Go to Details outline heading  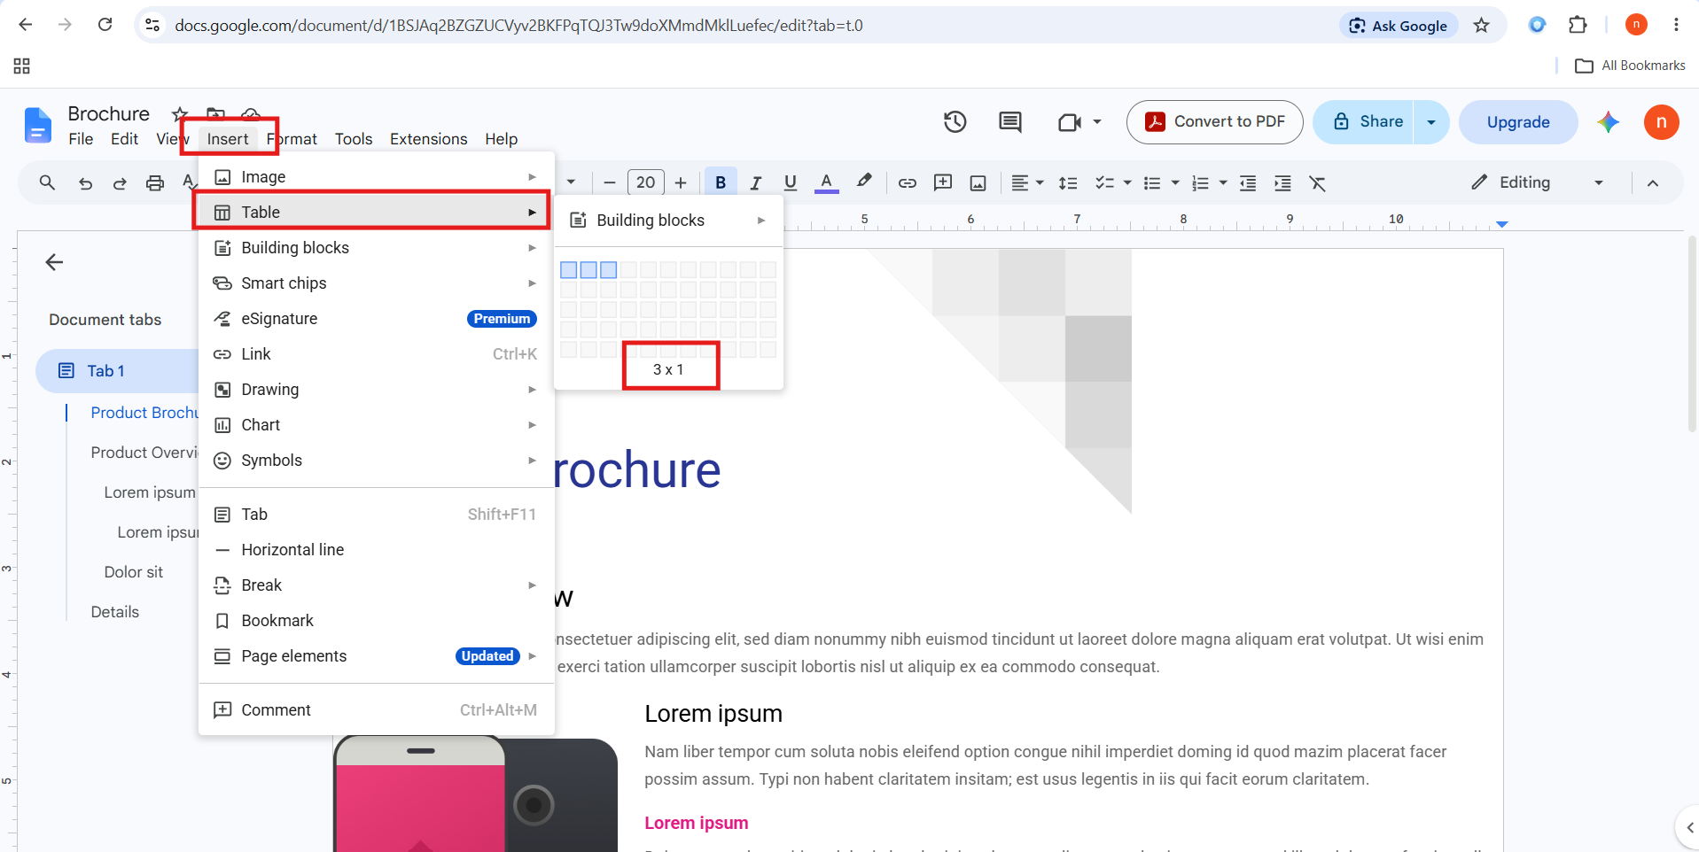pos(115,612)
